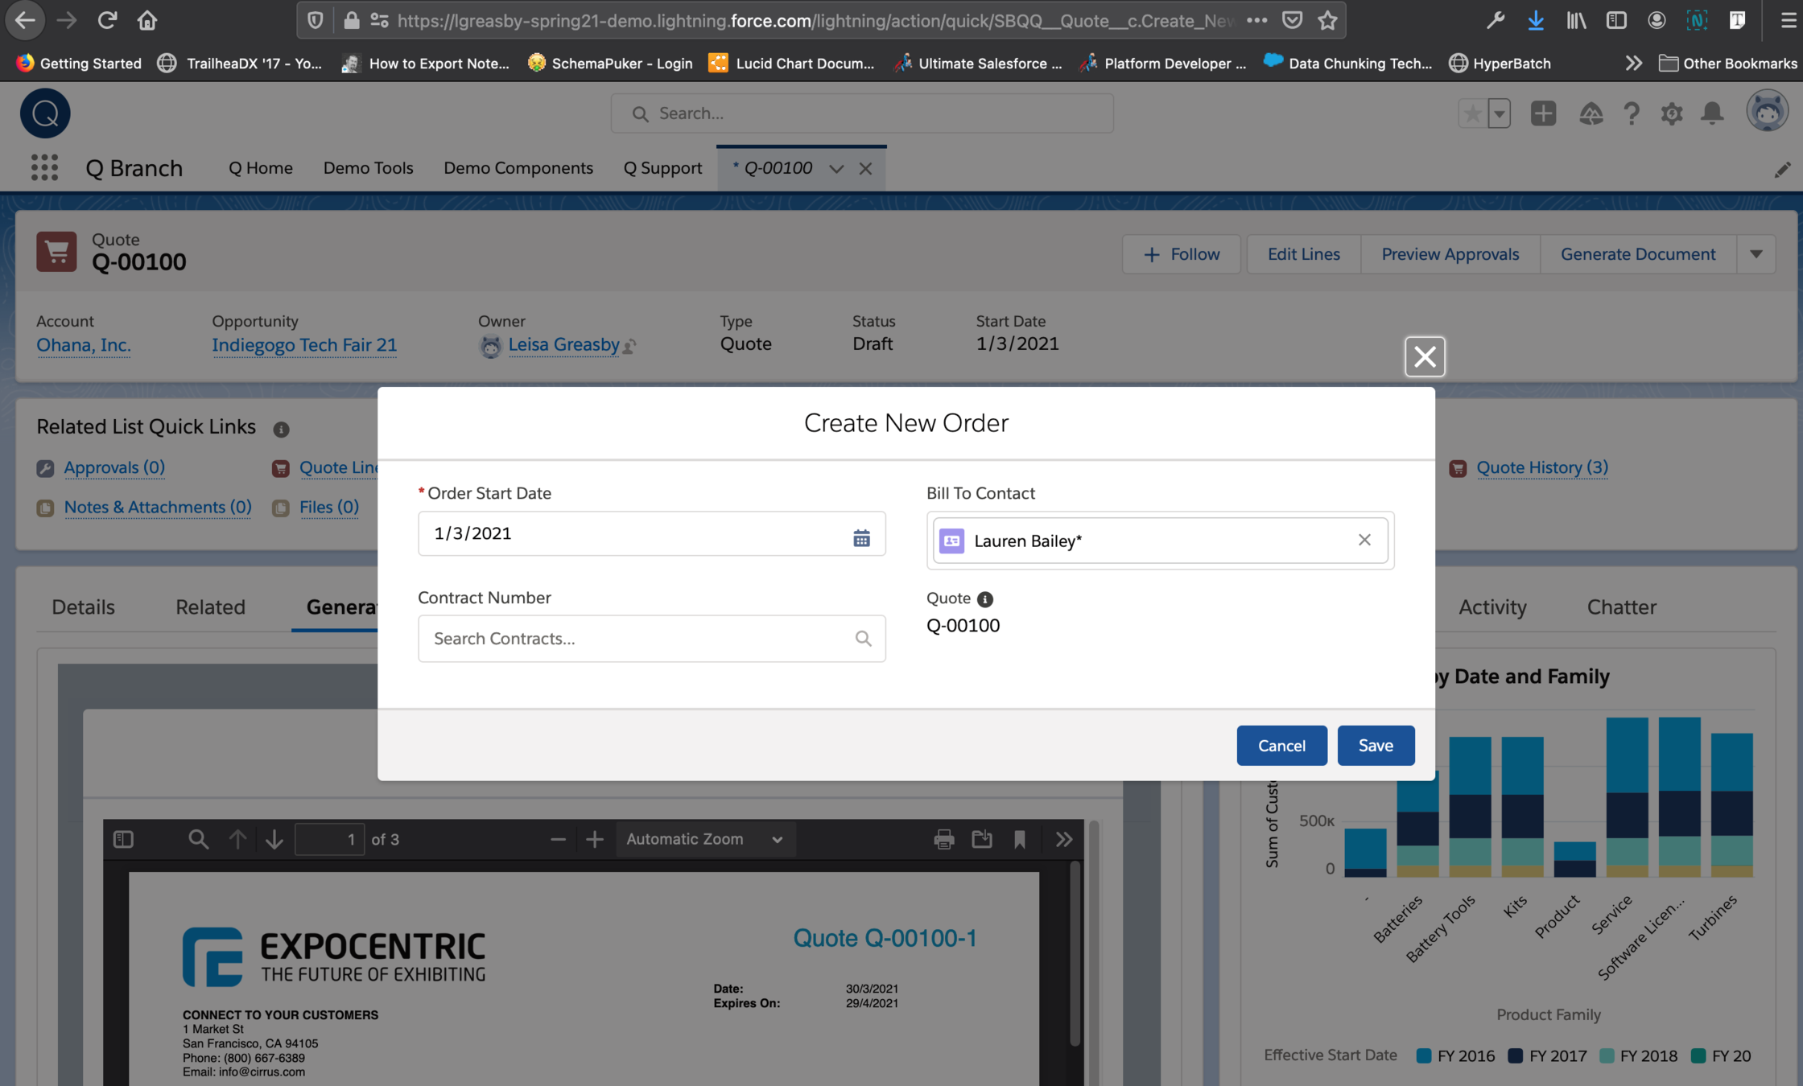The width and height of the screenshot is (1803, 1086).
Task: Click the PDF viewer print icon
Action: point(944,839)
